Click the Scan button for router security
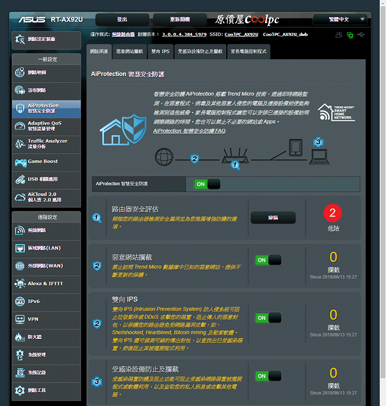The image size is (386, 406). point(273,218)
